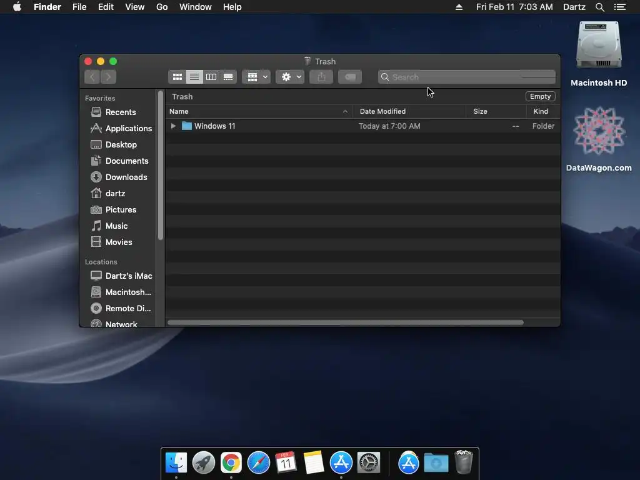Open Notification Center from menu bar
This screenshot has width=640, height=480.
click(620, 7)
